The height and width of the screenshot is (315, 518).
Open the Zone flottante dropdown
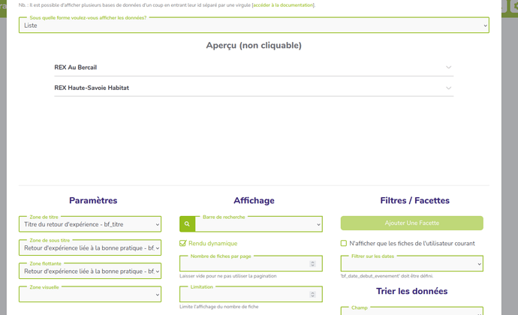point(90,271)
